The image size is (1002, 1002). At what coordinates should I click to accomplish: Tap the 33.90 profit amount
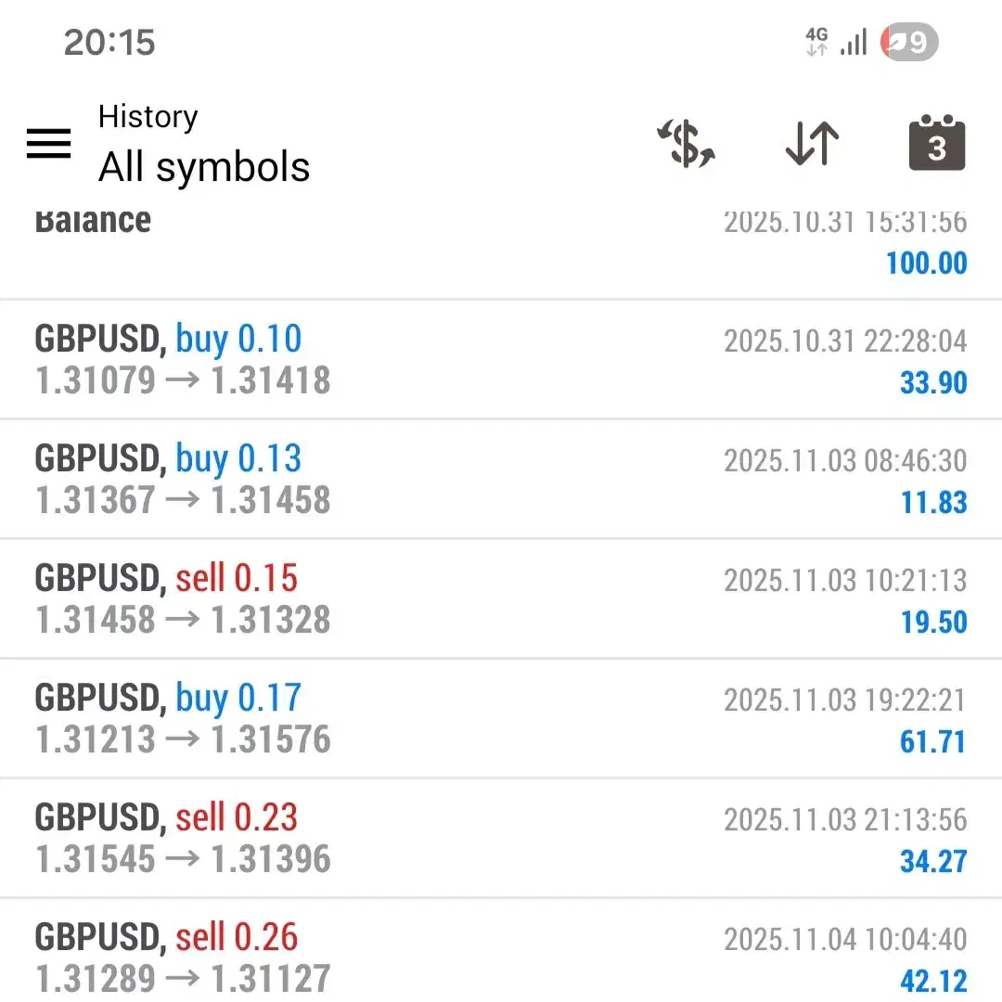click(x=933, y=382)
